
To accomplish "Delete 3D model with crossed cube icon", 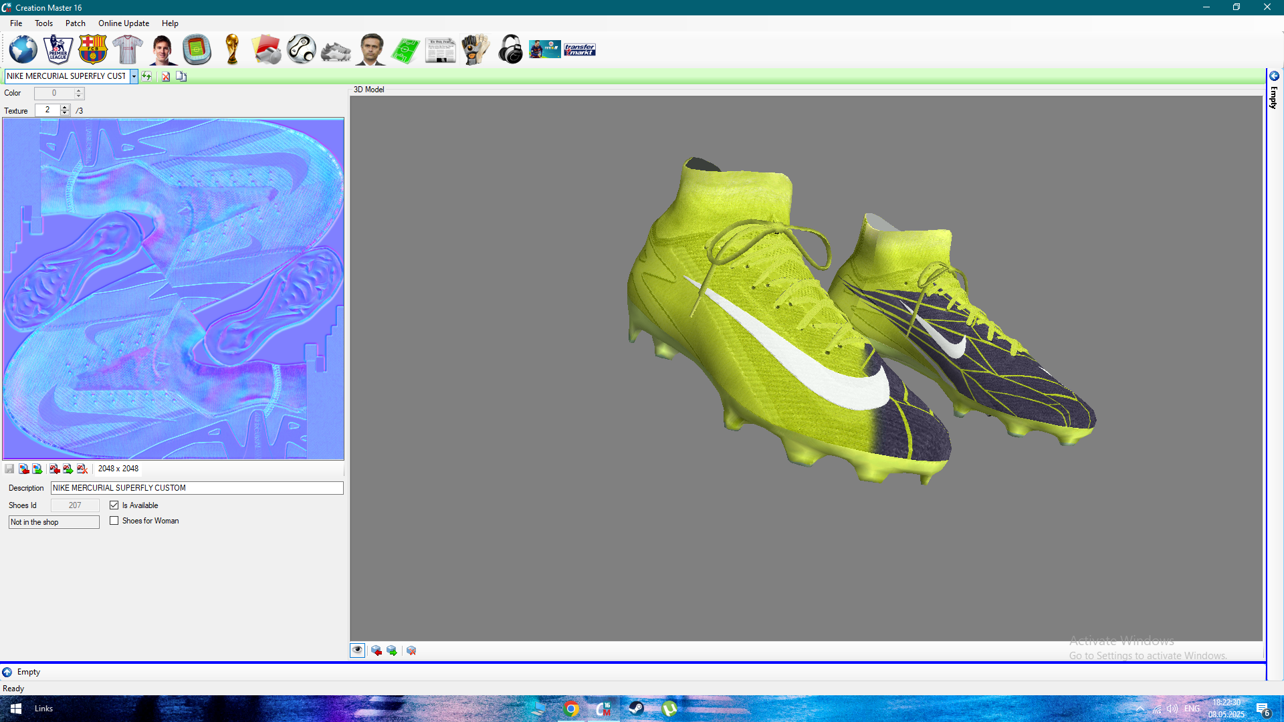I will pyautogui.click(x=411, y=650).
